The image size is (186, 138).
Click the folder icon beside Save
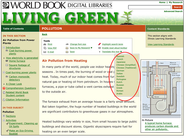tap(67, 52)
